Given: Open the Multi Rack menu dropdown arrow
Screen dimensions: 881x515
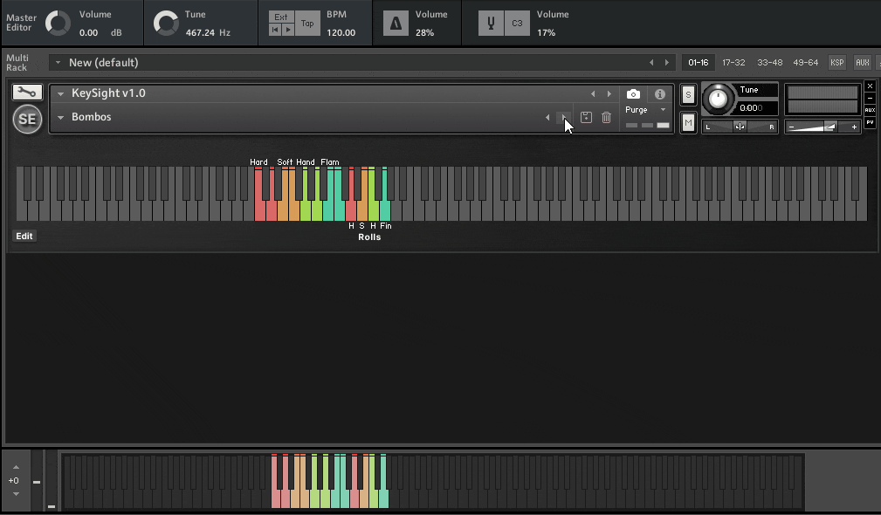Looking at the screenshot, I should [x=58, y=62].
